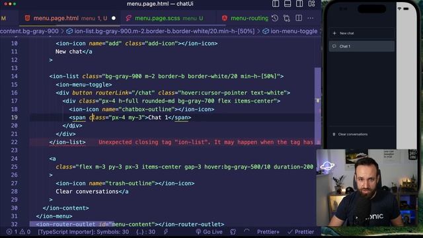Tap New chat in the phone simulator

pos(346,33)
